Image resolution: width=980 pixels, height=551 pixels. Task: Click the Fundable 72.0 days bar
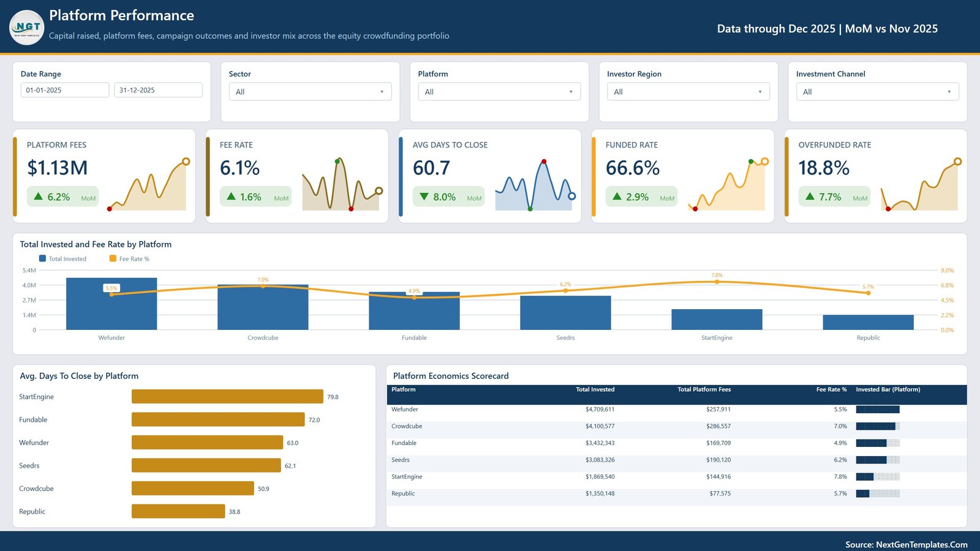click(218, 419)
